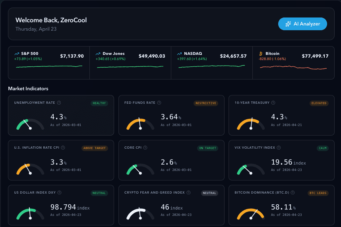This screenshot has height=227, width=341.
Task: Click the S&P 500 price $7,137.90
Action: click(x=72, y=56)
